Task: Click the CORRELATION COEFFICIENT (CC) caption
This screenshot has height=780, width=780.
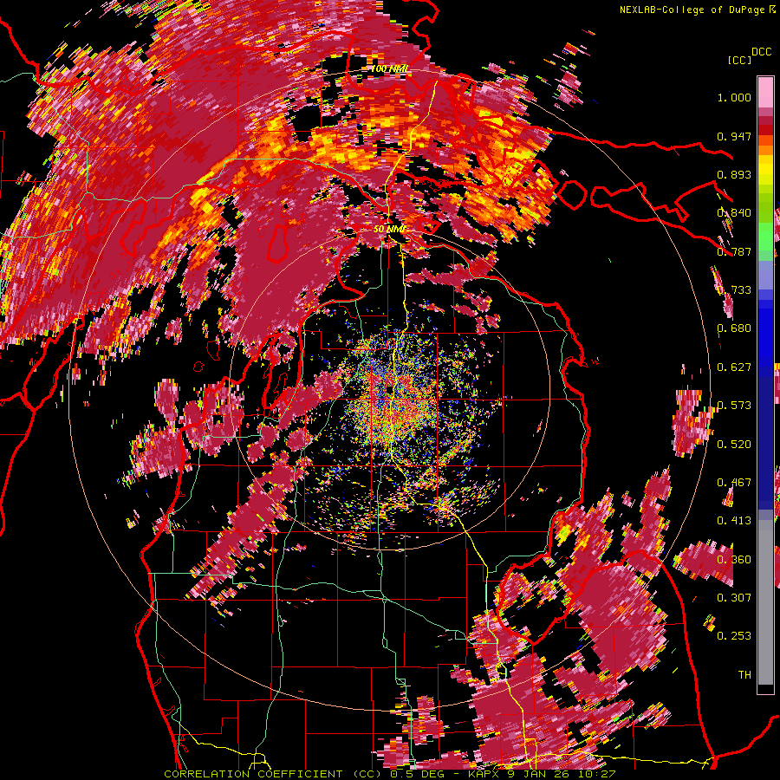Action: pos(273,774)
